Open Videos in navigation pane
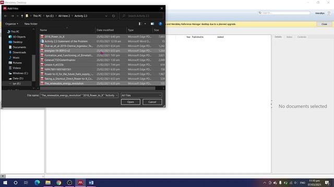334x187 pixels. [16, 68]
